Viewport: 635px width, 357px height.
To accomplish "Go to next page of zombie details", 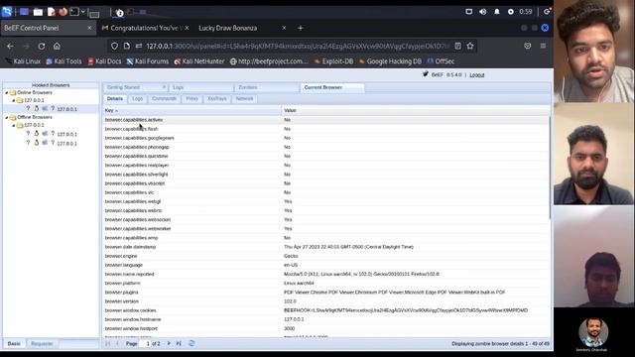I will click(x=169, y=343).
